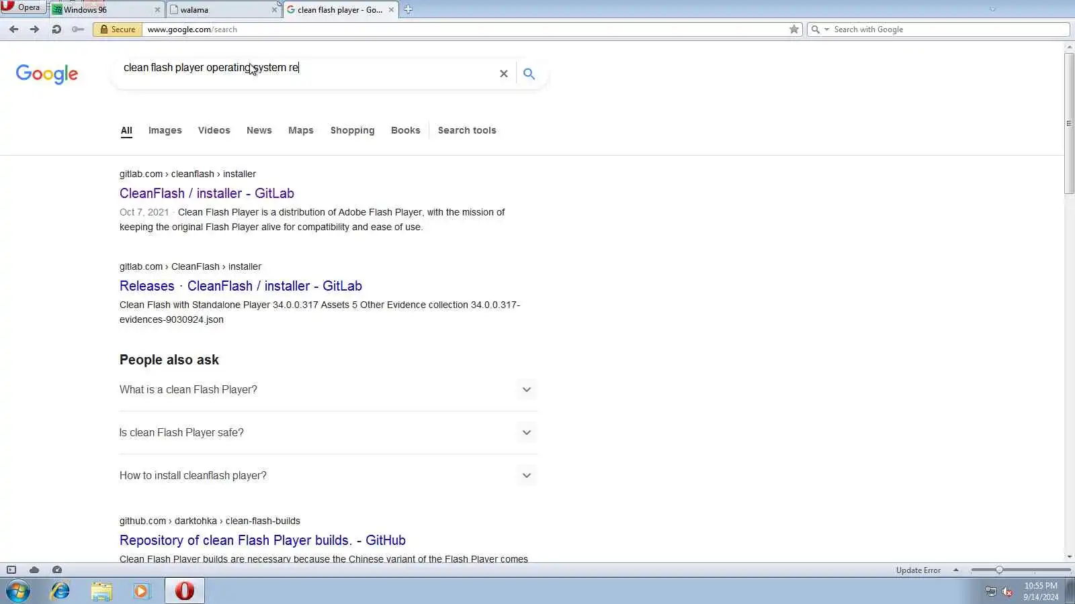
Task: Focus the address bar URL field
Action: pyautogui.click(x=464, y=30)
